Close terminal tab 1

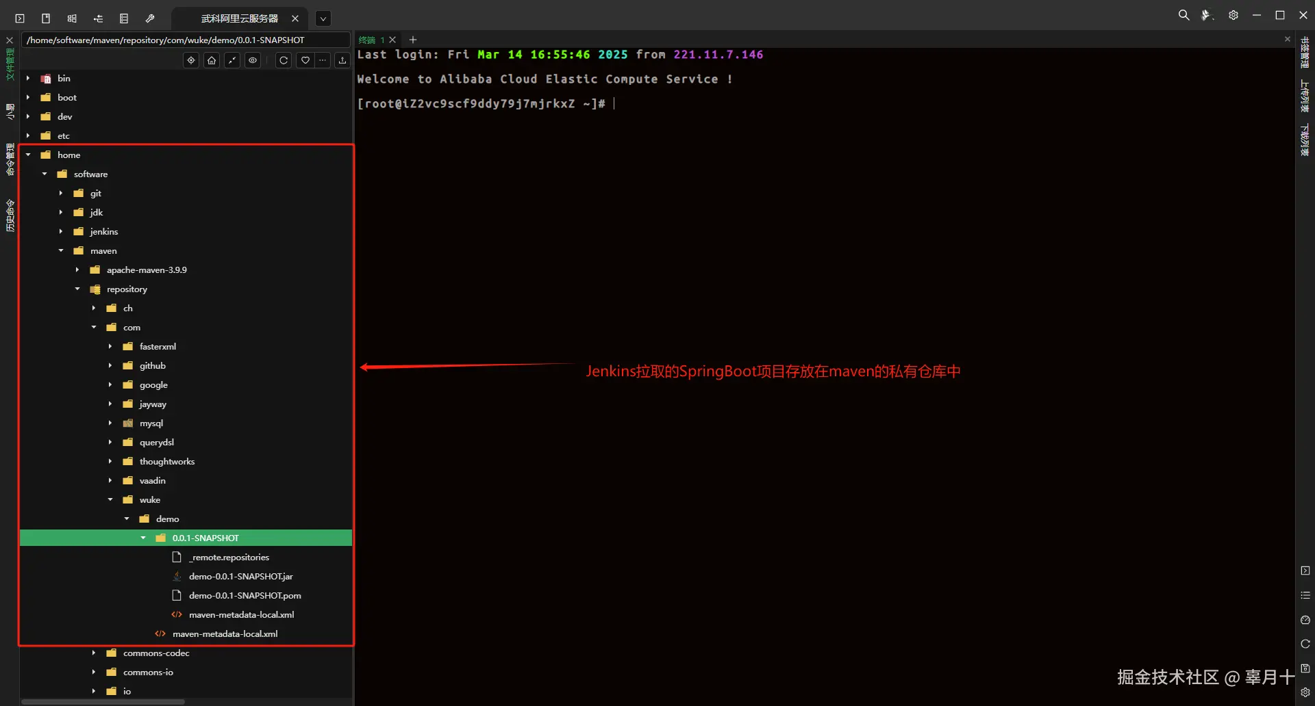pos(392,40)
